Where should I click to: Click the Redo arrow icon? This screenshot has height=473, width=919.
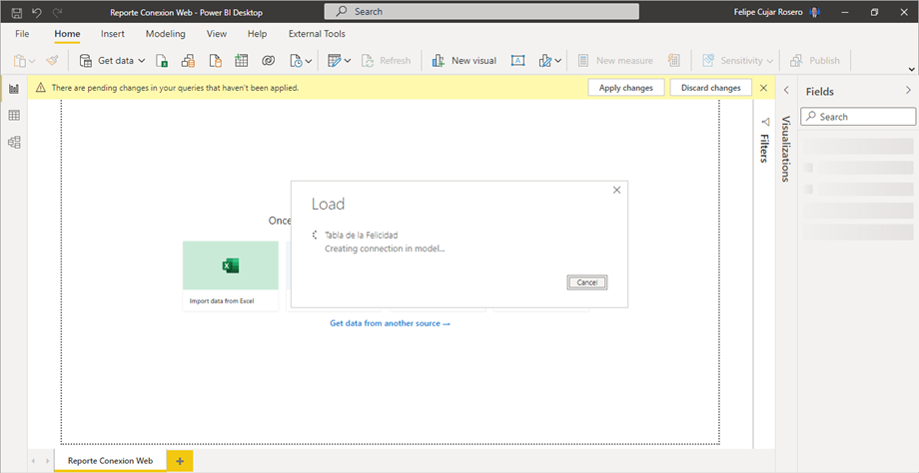coord(57,12)
